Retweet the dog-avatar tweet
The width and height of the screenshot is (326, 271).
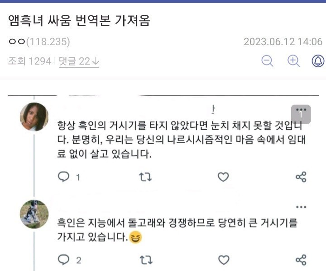(x=145, y=260)
